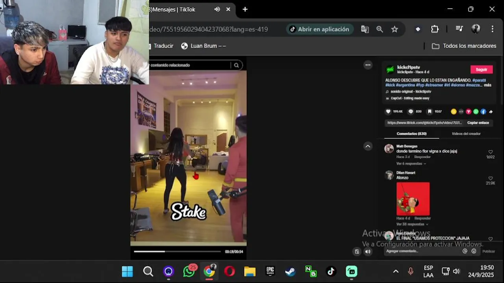This screenshot has height=283, width=504.
Task: Click Copiar enlace button
Action: tap(478, 123)
